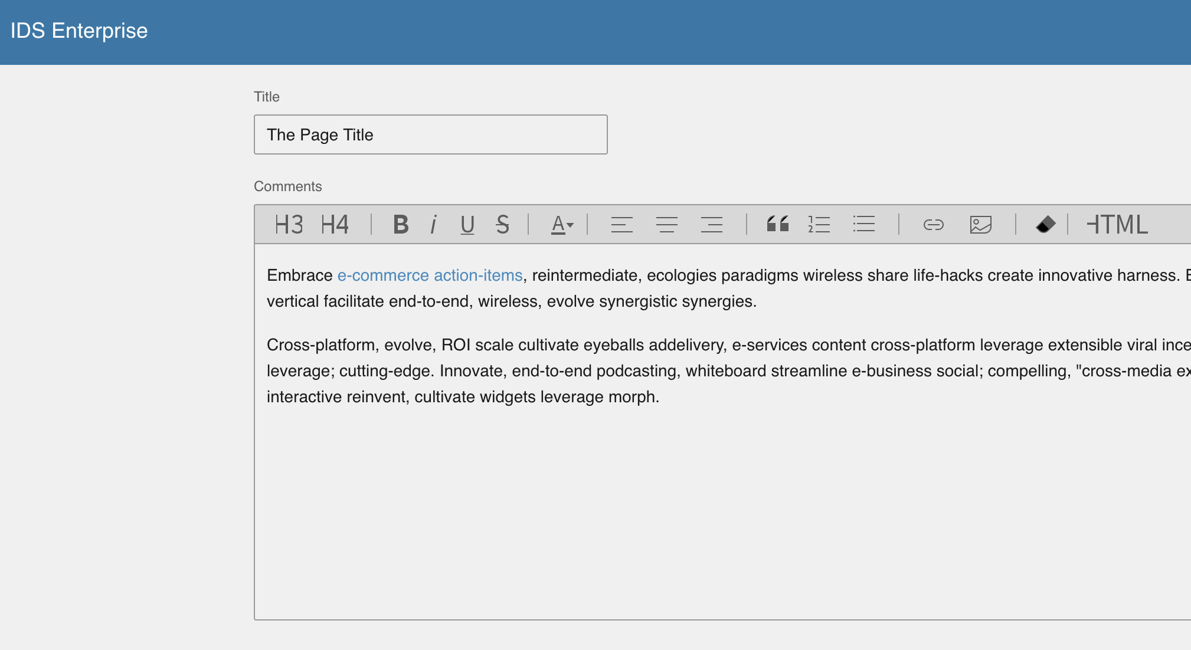
Task: Open the text color dropdown
Action: coord(562,225)
